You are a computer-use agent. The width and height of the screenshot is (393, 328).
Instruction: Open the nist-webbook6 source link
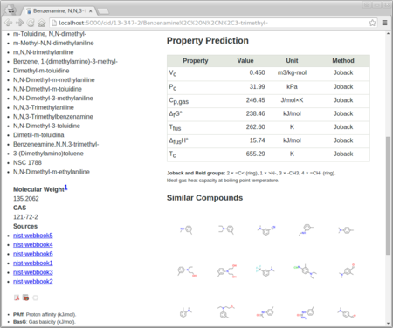tap(33, 254)
